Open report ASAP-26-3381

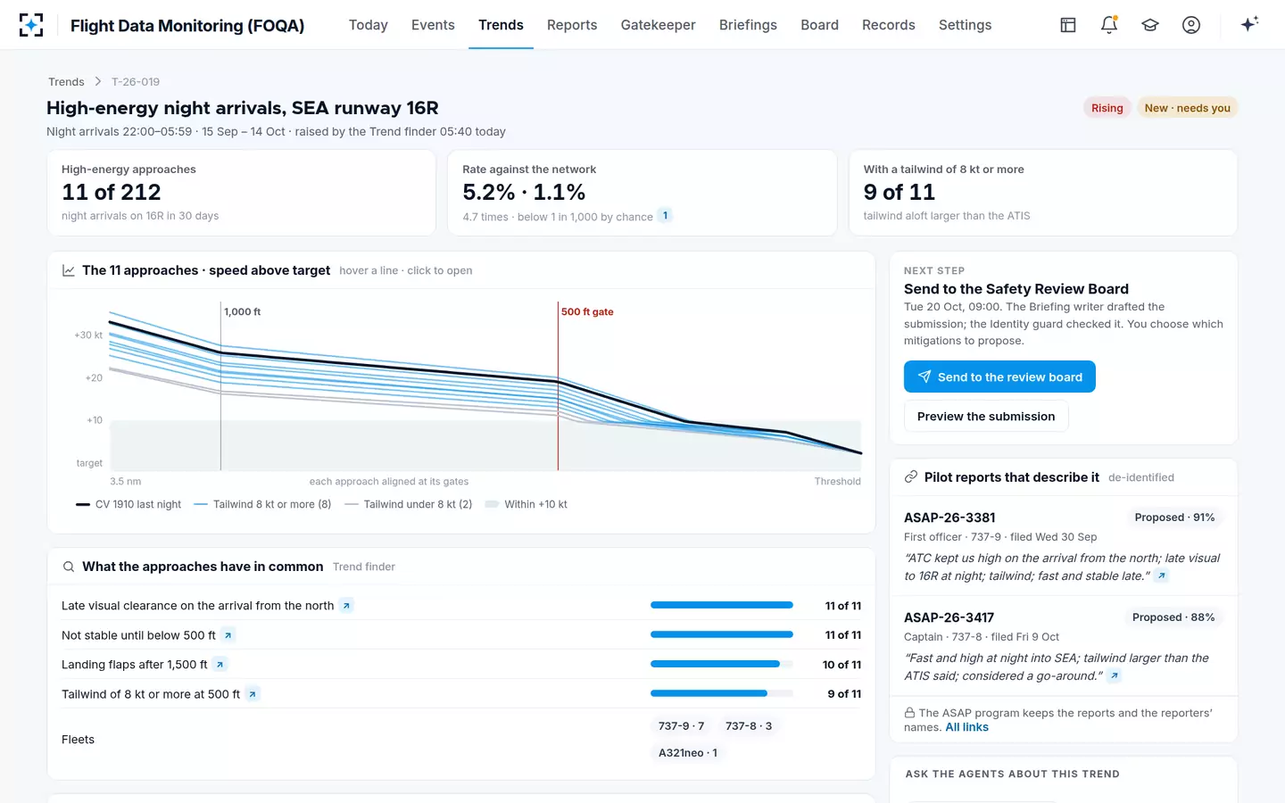click(949, 517)
